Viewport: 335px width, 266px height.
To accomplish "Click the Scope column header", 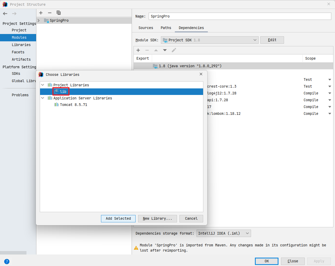I will [x=318, y=58].
